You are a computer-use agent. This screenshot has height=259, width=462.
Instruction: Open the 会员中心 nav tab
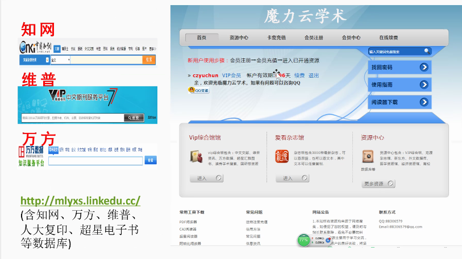[x=351, y=37]
